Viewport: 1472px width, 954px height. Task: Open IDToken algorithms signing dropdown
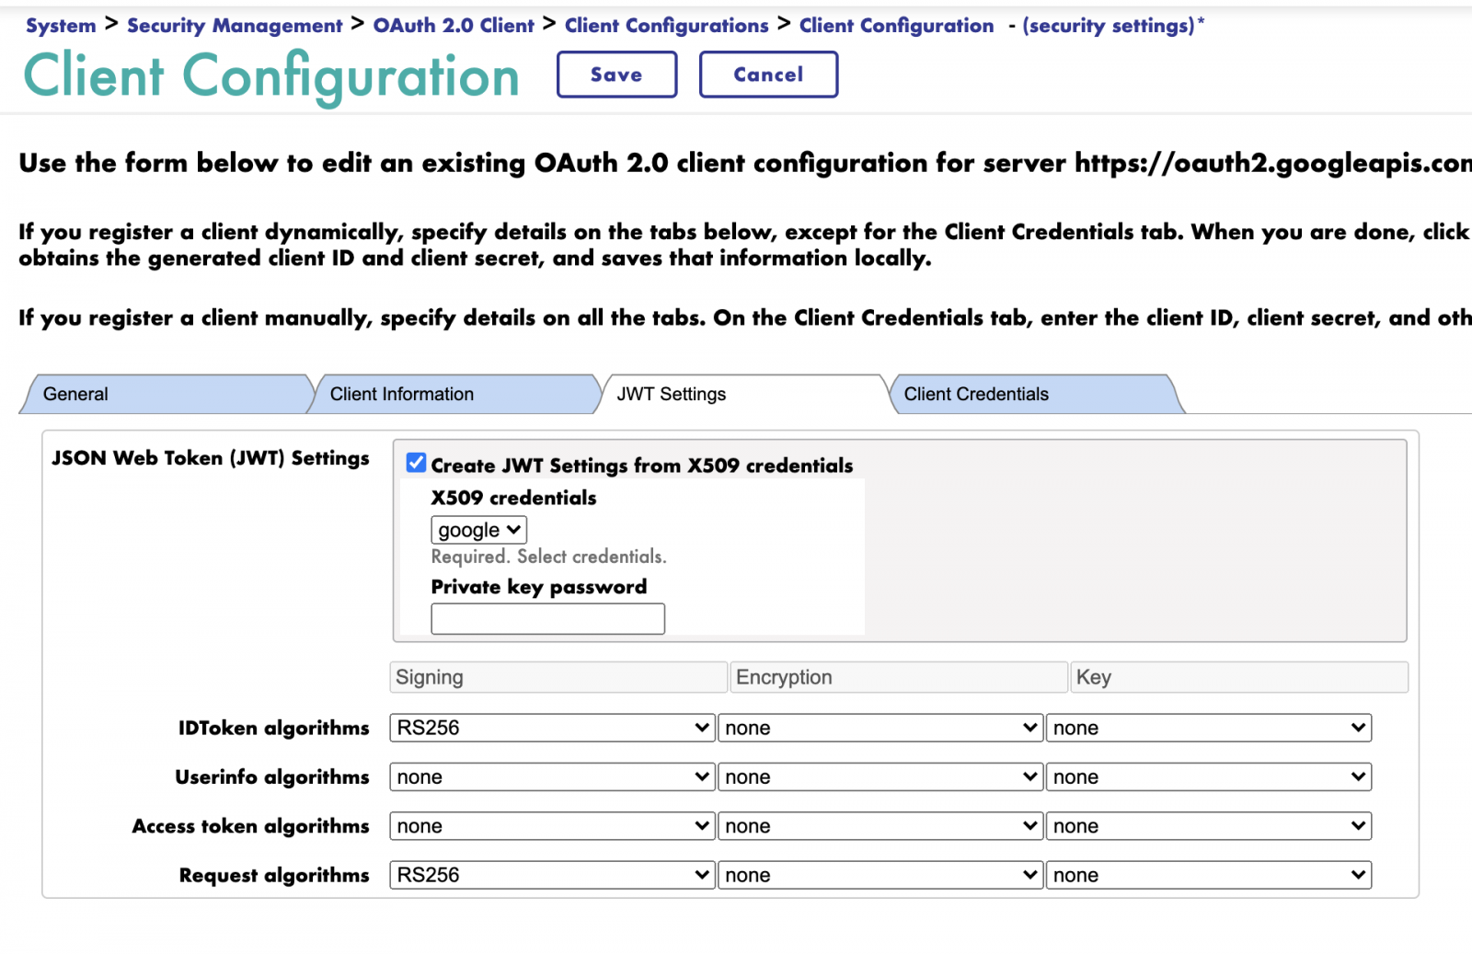[x=552, y=728]
